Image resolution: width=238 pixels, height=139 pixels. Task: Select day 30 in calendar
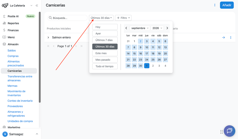coord(141,66)
